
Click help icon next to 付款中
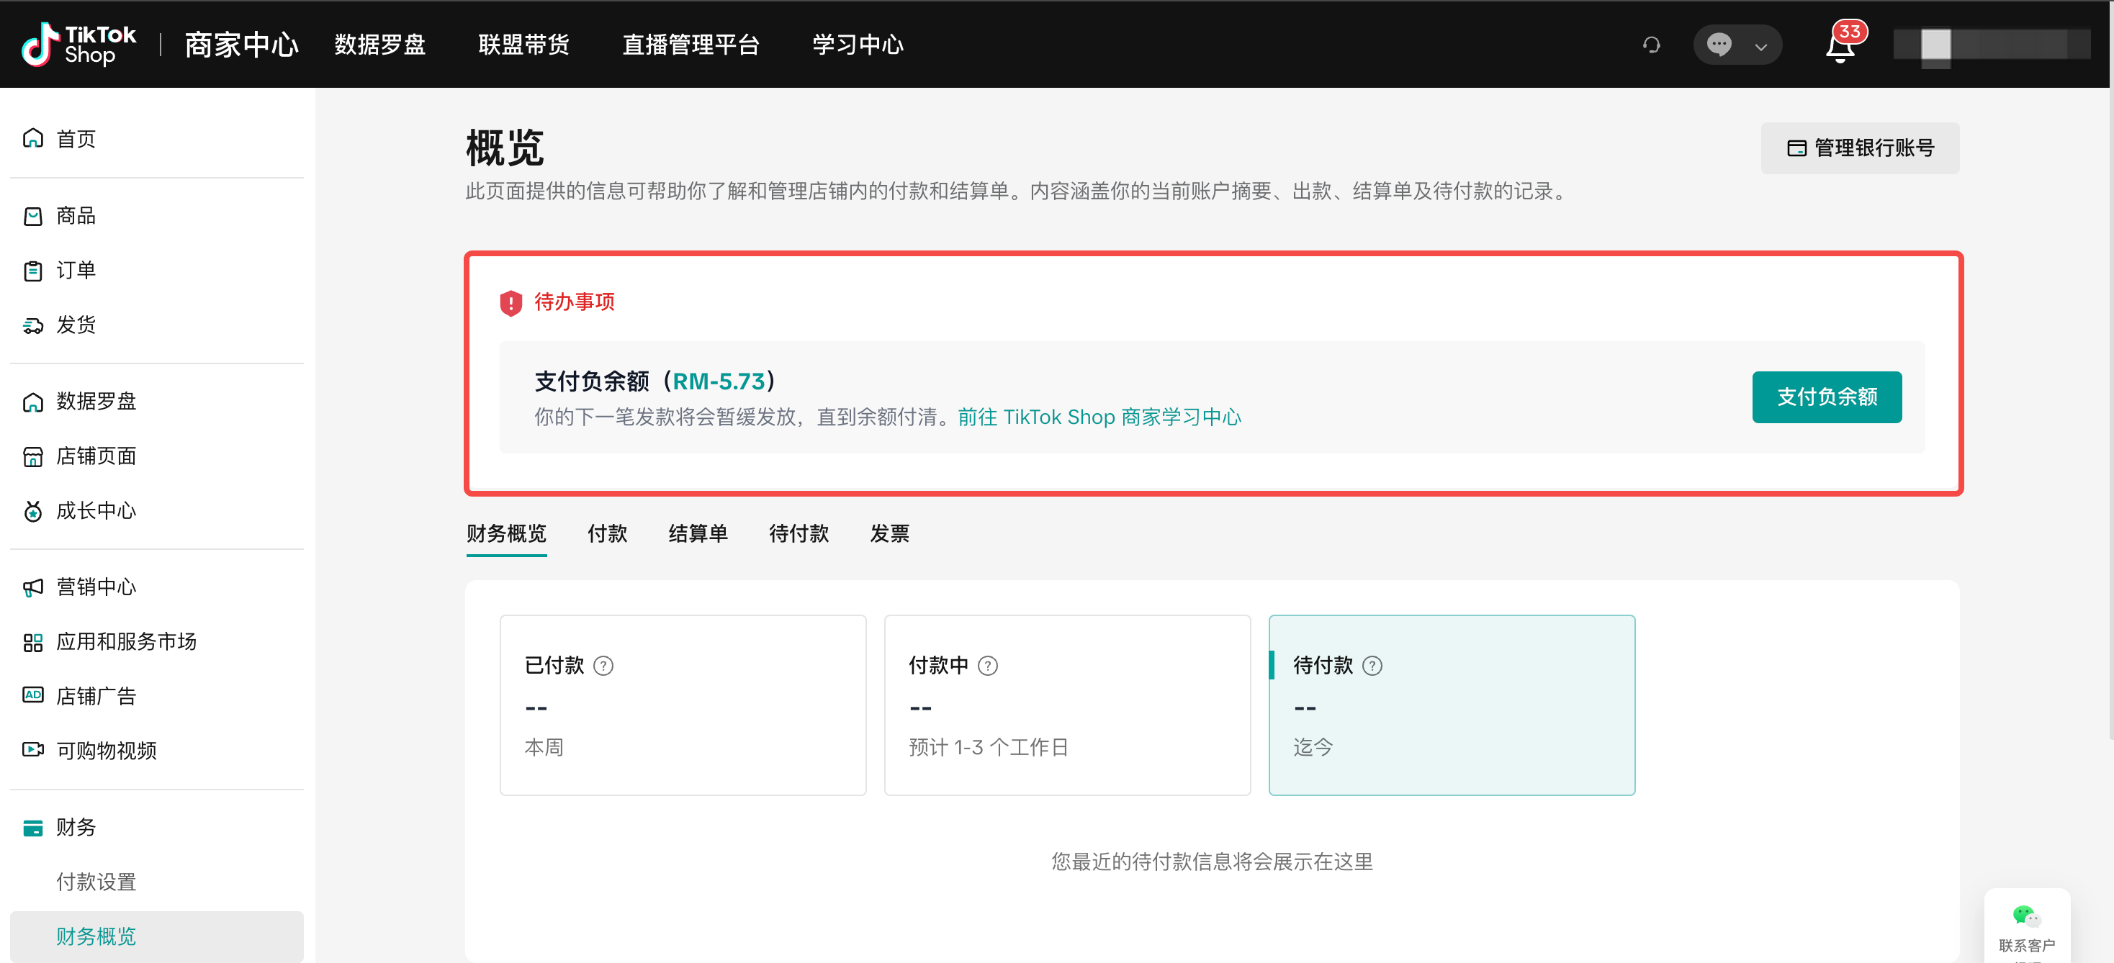pyautogui.click(x=988, y=665)
